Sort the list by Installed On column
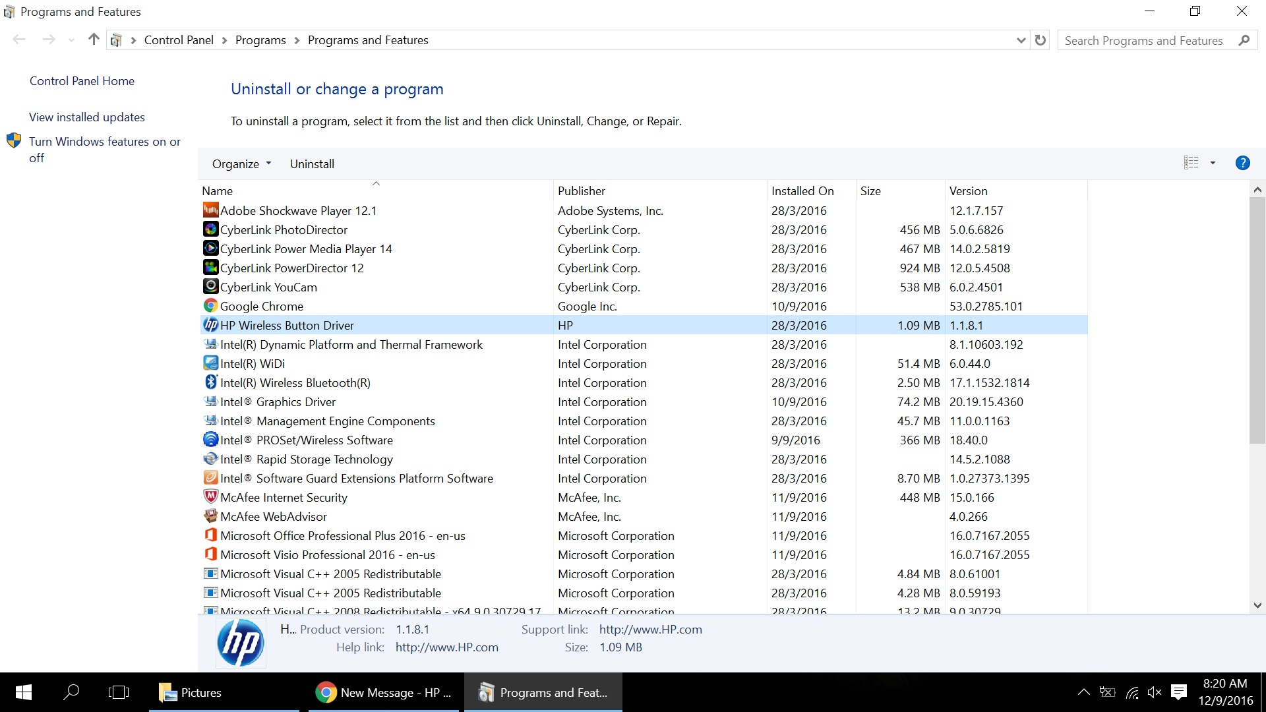Screen dimensions: 1266x712 802,191
